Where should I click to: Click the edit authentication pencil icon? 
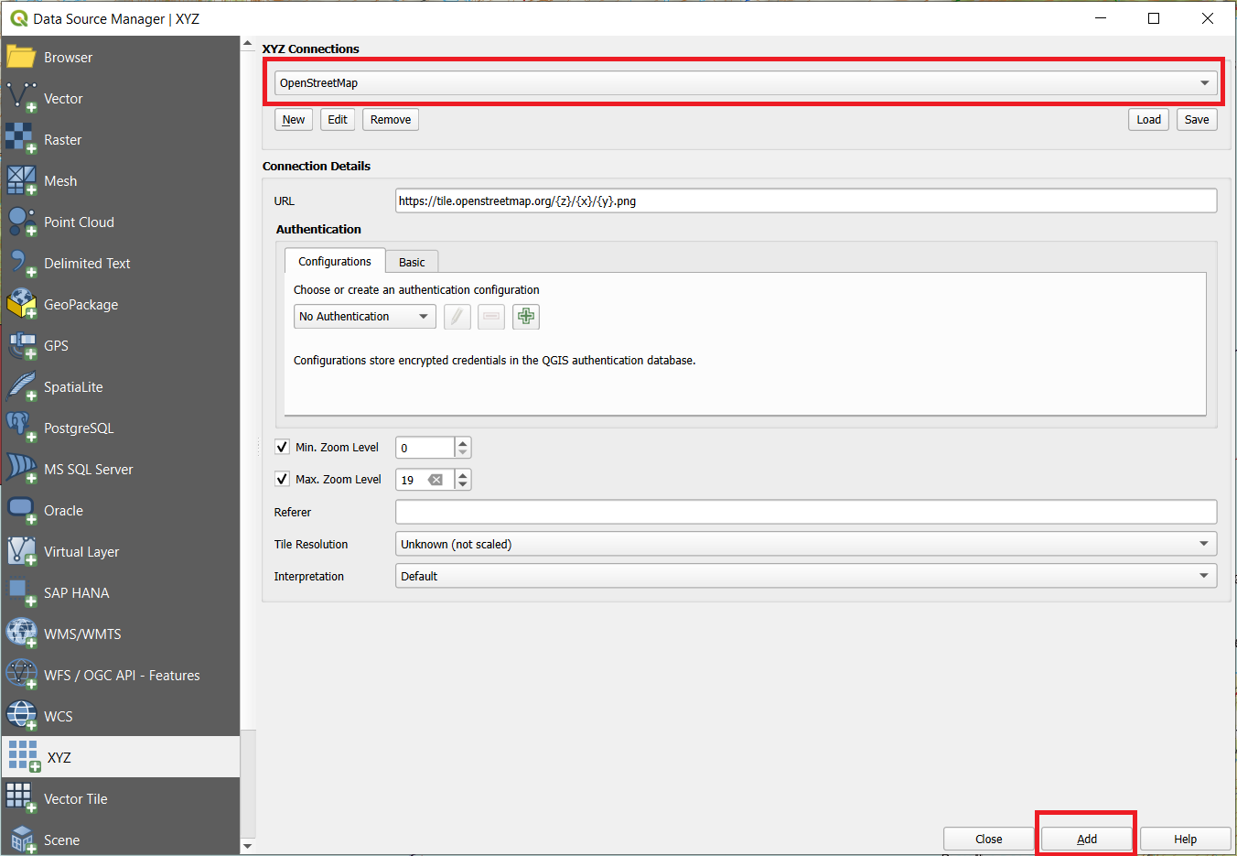coord(457,317)
